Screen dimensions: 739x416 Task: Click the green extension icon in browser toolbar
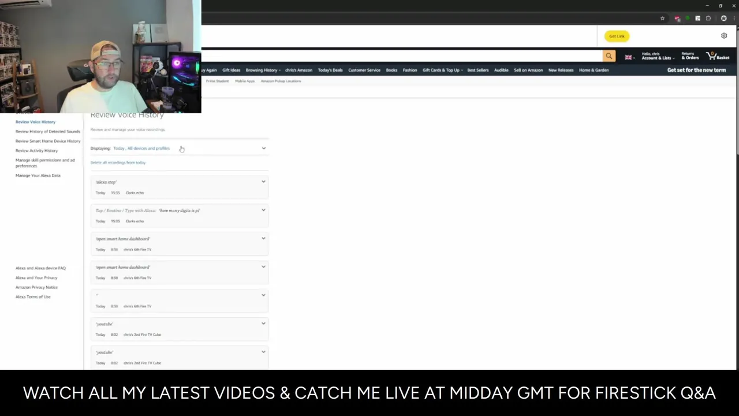(x=688, y=18)
